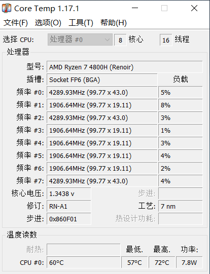Click the highest temperature value 72°C

(x=162, y=262)
